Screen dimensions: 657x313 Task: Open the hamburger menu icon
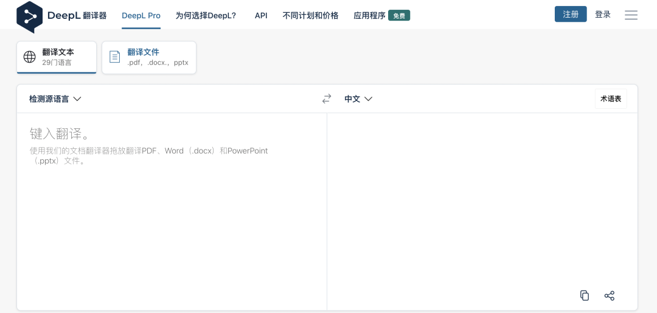click(631, 15)
